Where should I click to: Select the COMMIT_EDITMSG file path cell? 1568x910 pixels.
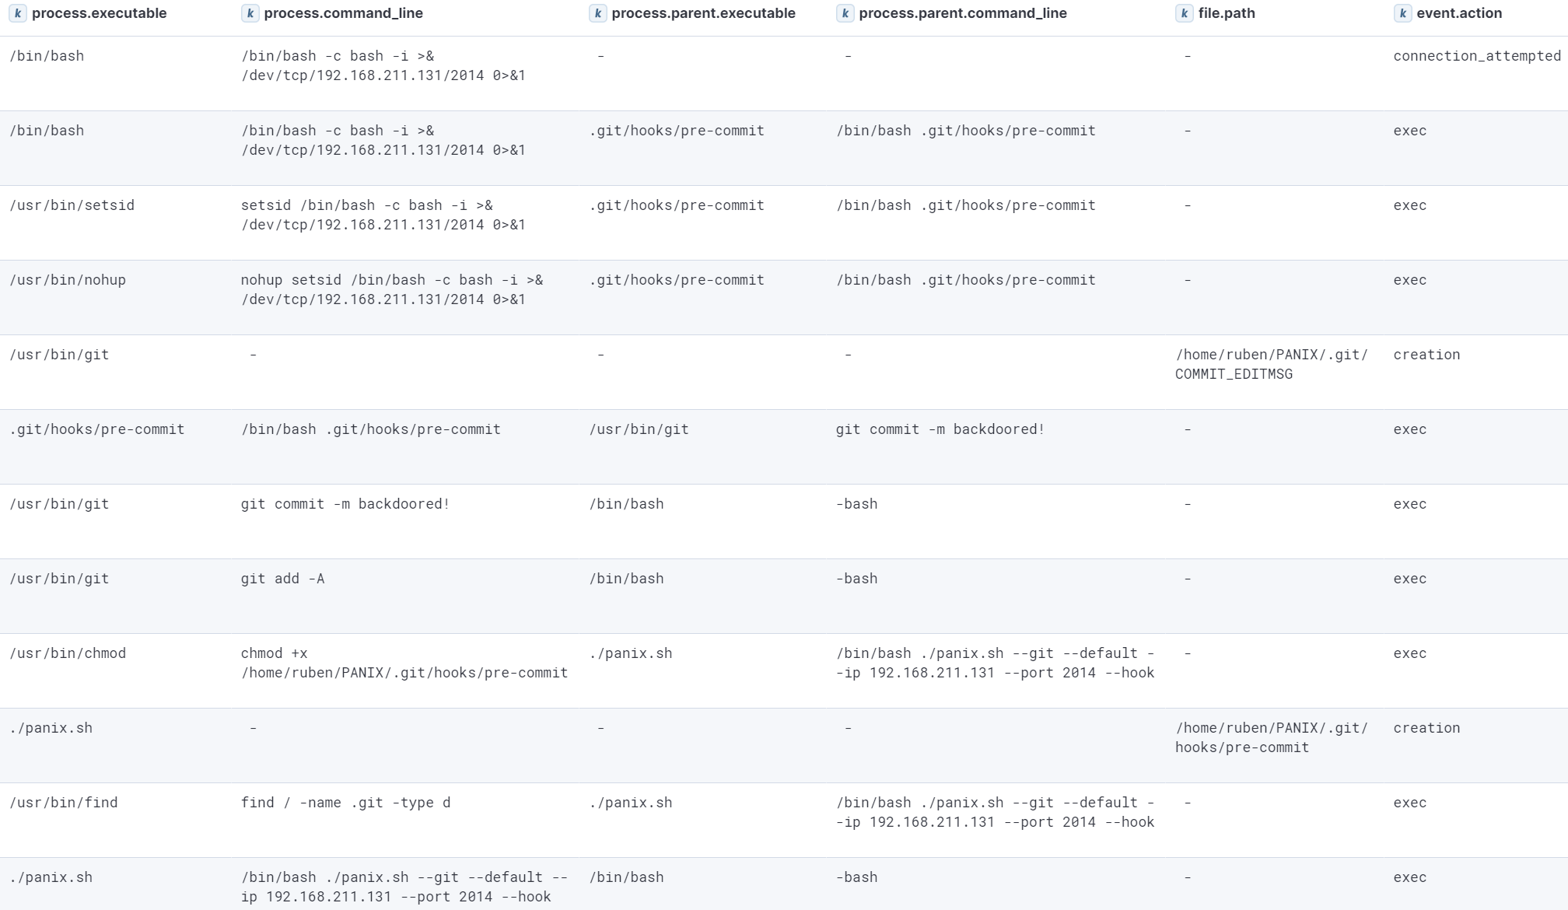coord(1271,364)
